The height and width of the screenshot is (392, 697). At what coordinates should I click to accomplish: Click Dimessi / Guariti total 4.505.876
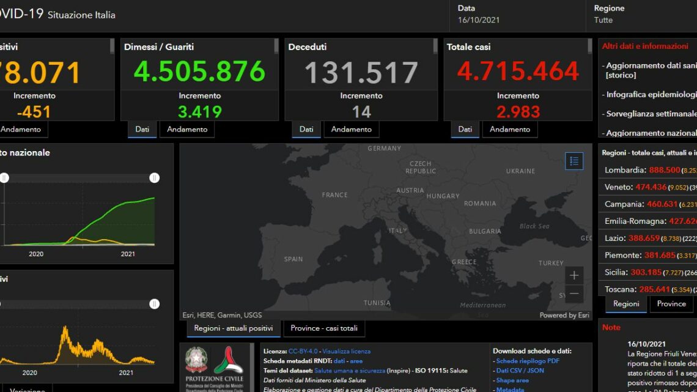coord(199,72)
